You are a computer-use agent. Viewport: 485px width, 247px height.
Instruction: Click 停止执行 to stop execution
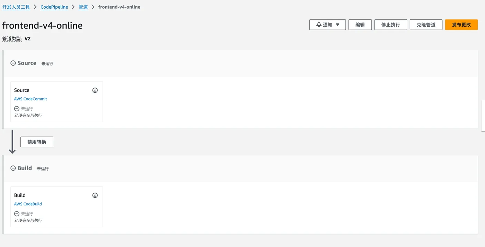coord(390,25)
